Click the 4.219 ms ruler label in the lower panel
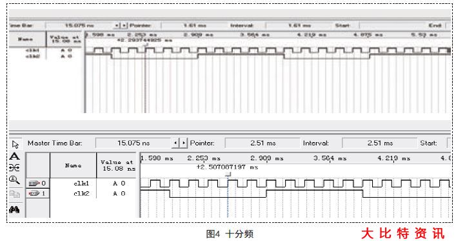Image resolution: width=456 pixels, height=241 pixels. pos(393,158)
